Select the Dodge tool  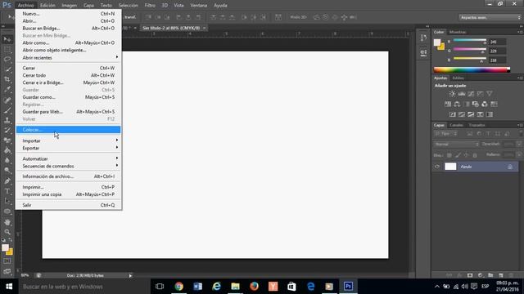coord(7,171)
